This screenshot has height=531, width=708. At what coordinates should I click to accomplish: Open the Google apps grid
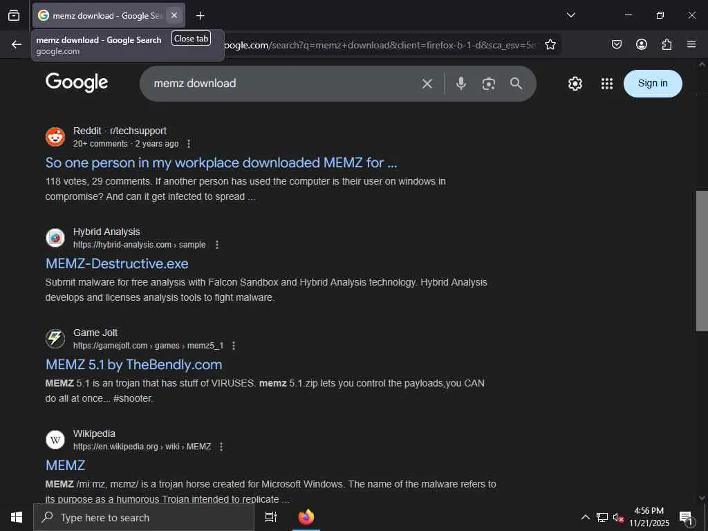point(607,84)
